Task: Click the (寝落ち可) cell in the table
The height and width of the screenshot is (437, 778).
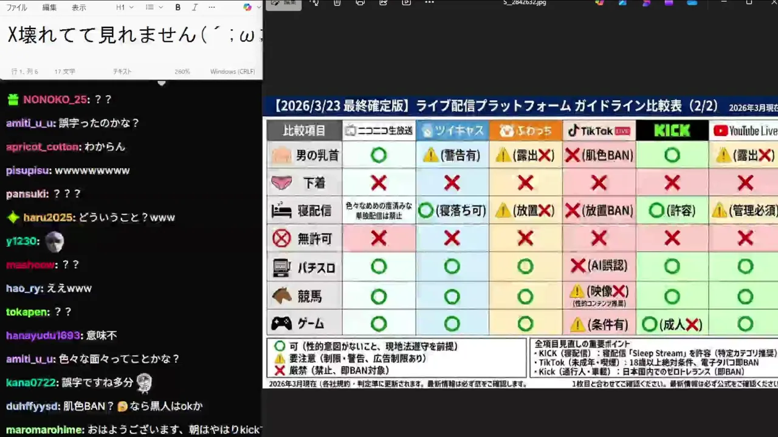Action: pos(453,211)
